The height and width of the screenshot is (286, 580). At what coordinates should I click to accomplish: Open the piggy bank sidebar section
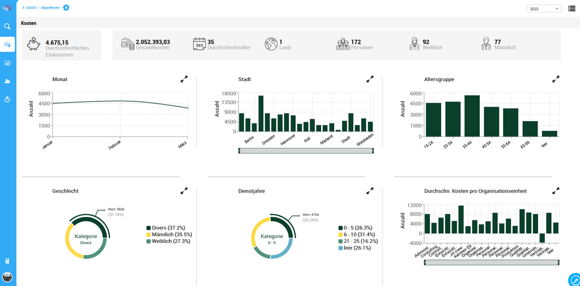pos(7,100)
